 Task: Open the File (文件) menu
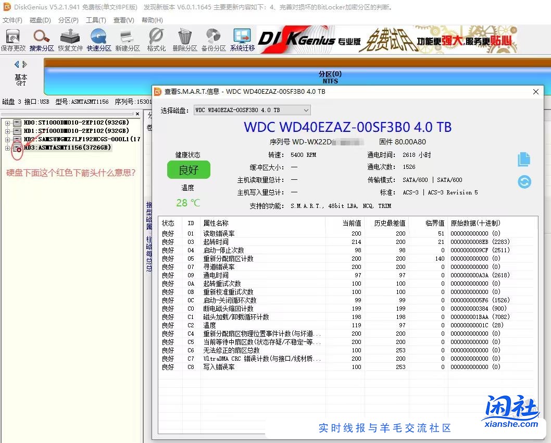click(x=12, y=20)
